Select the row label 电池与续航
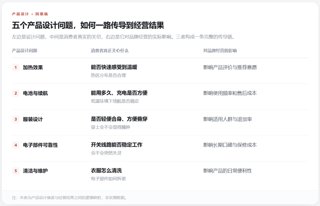The image size is (320, 206). pyautogui.click(x=35, y=93)
